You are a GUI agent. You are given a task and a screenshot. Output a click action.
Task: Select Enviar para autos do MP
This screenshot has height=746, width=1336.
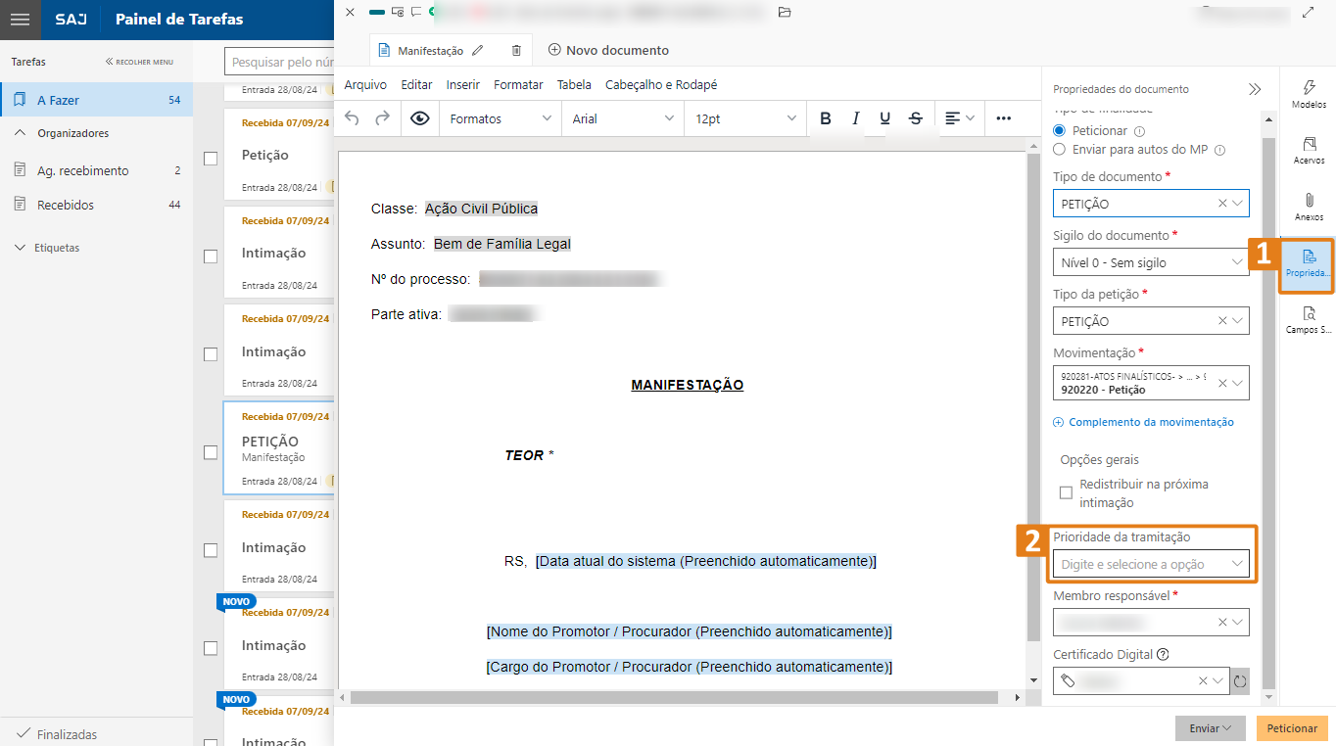pyautogui.click(x=1059, y=150)
